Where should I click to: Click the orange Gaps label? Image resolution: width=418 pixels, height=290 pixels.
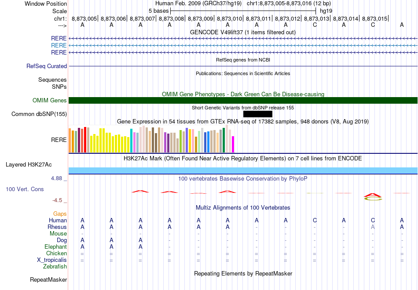(60, 214)
